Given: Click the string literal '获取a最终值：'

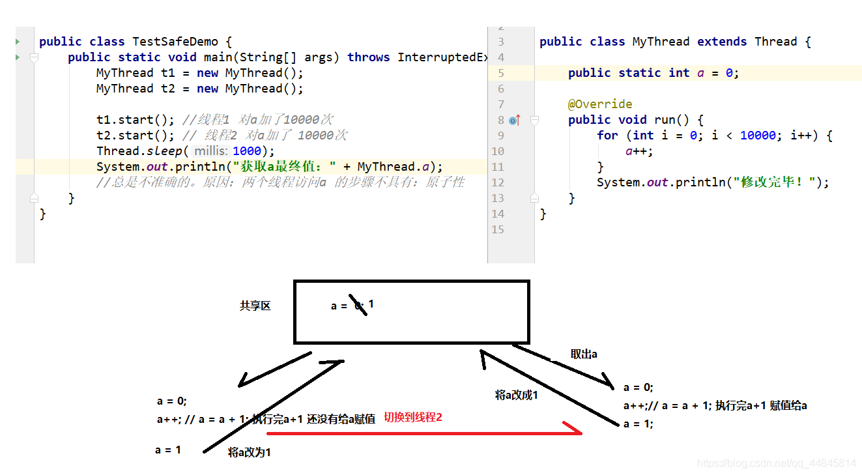Looking at the screenshot, I should pyautogui.click(x=285, y=167).
